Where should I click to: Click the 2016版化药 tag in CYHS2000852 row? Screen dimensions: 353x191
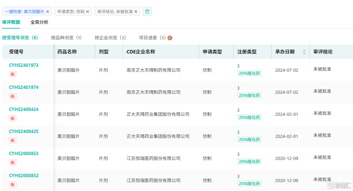click(249, 184)
